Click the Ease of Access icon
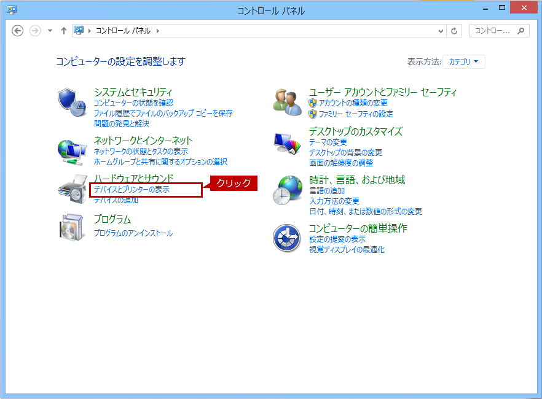The height and width of the screenshot is (399, 542). click(x=286, y=238)
